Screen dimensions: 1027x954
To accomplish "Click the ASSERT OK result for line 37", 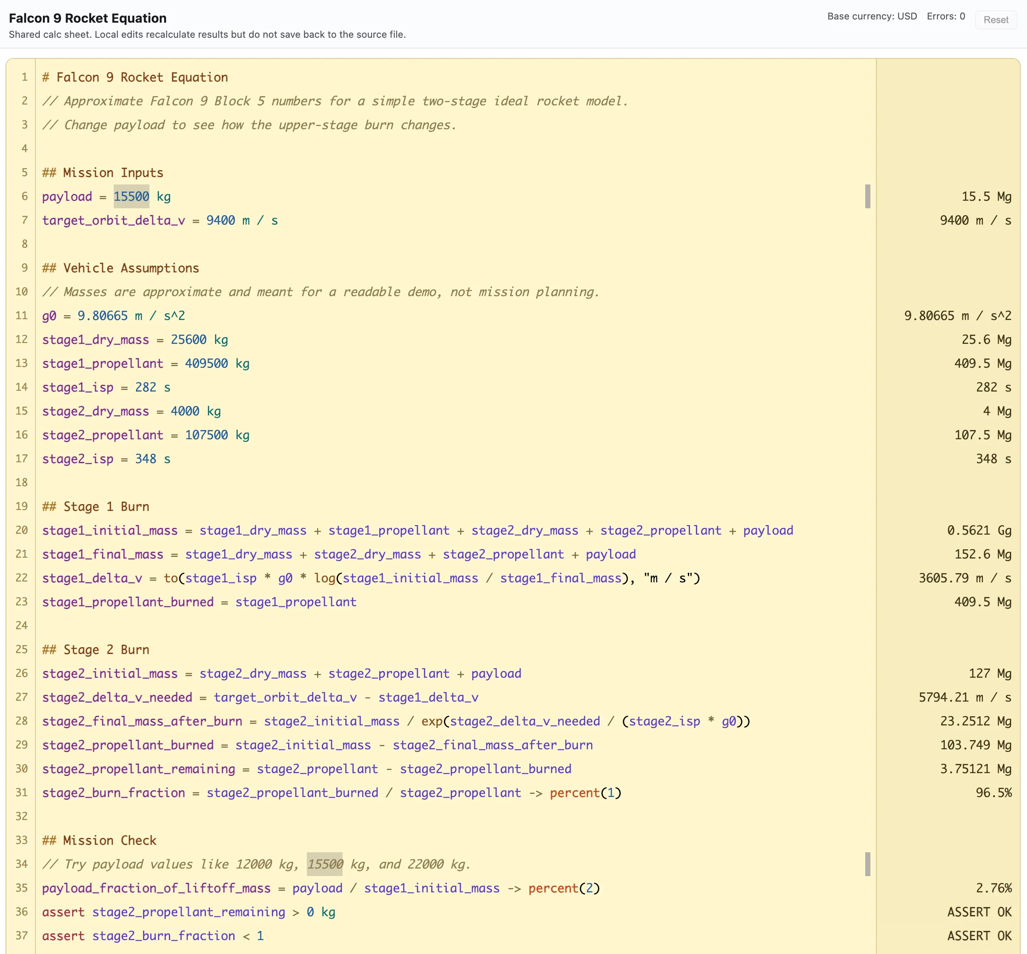I will [979, 936].
